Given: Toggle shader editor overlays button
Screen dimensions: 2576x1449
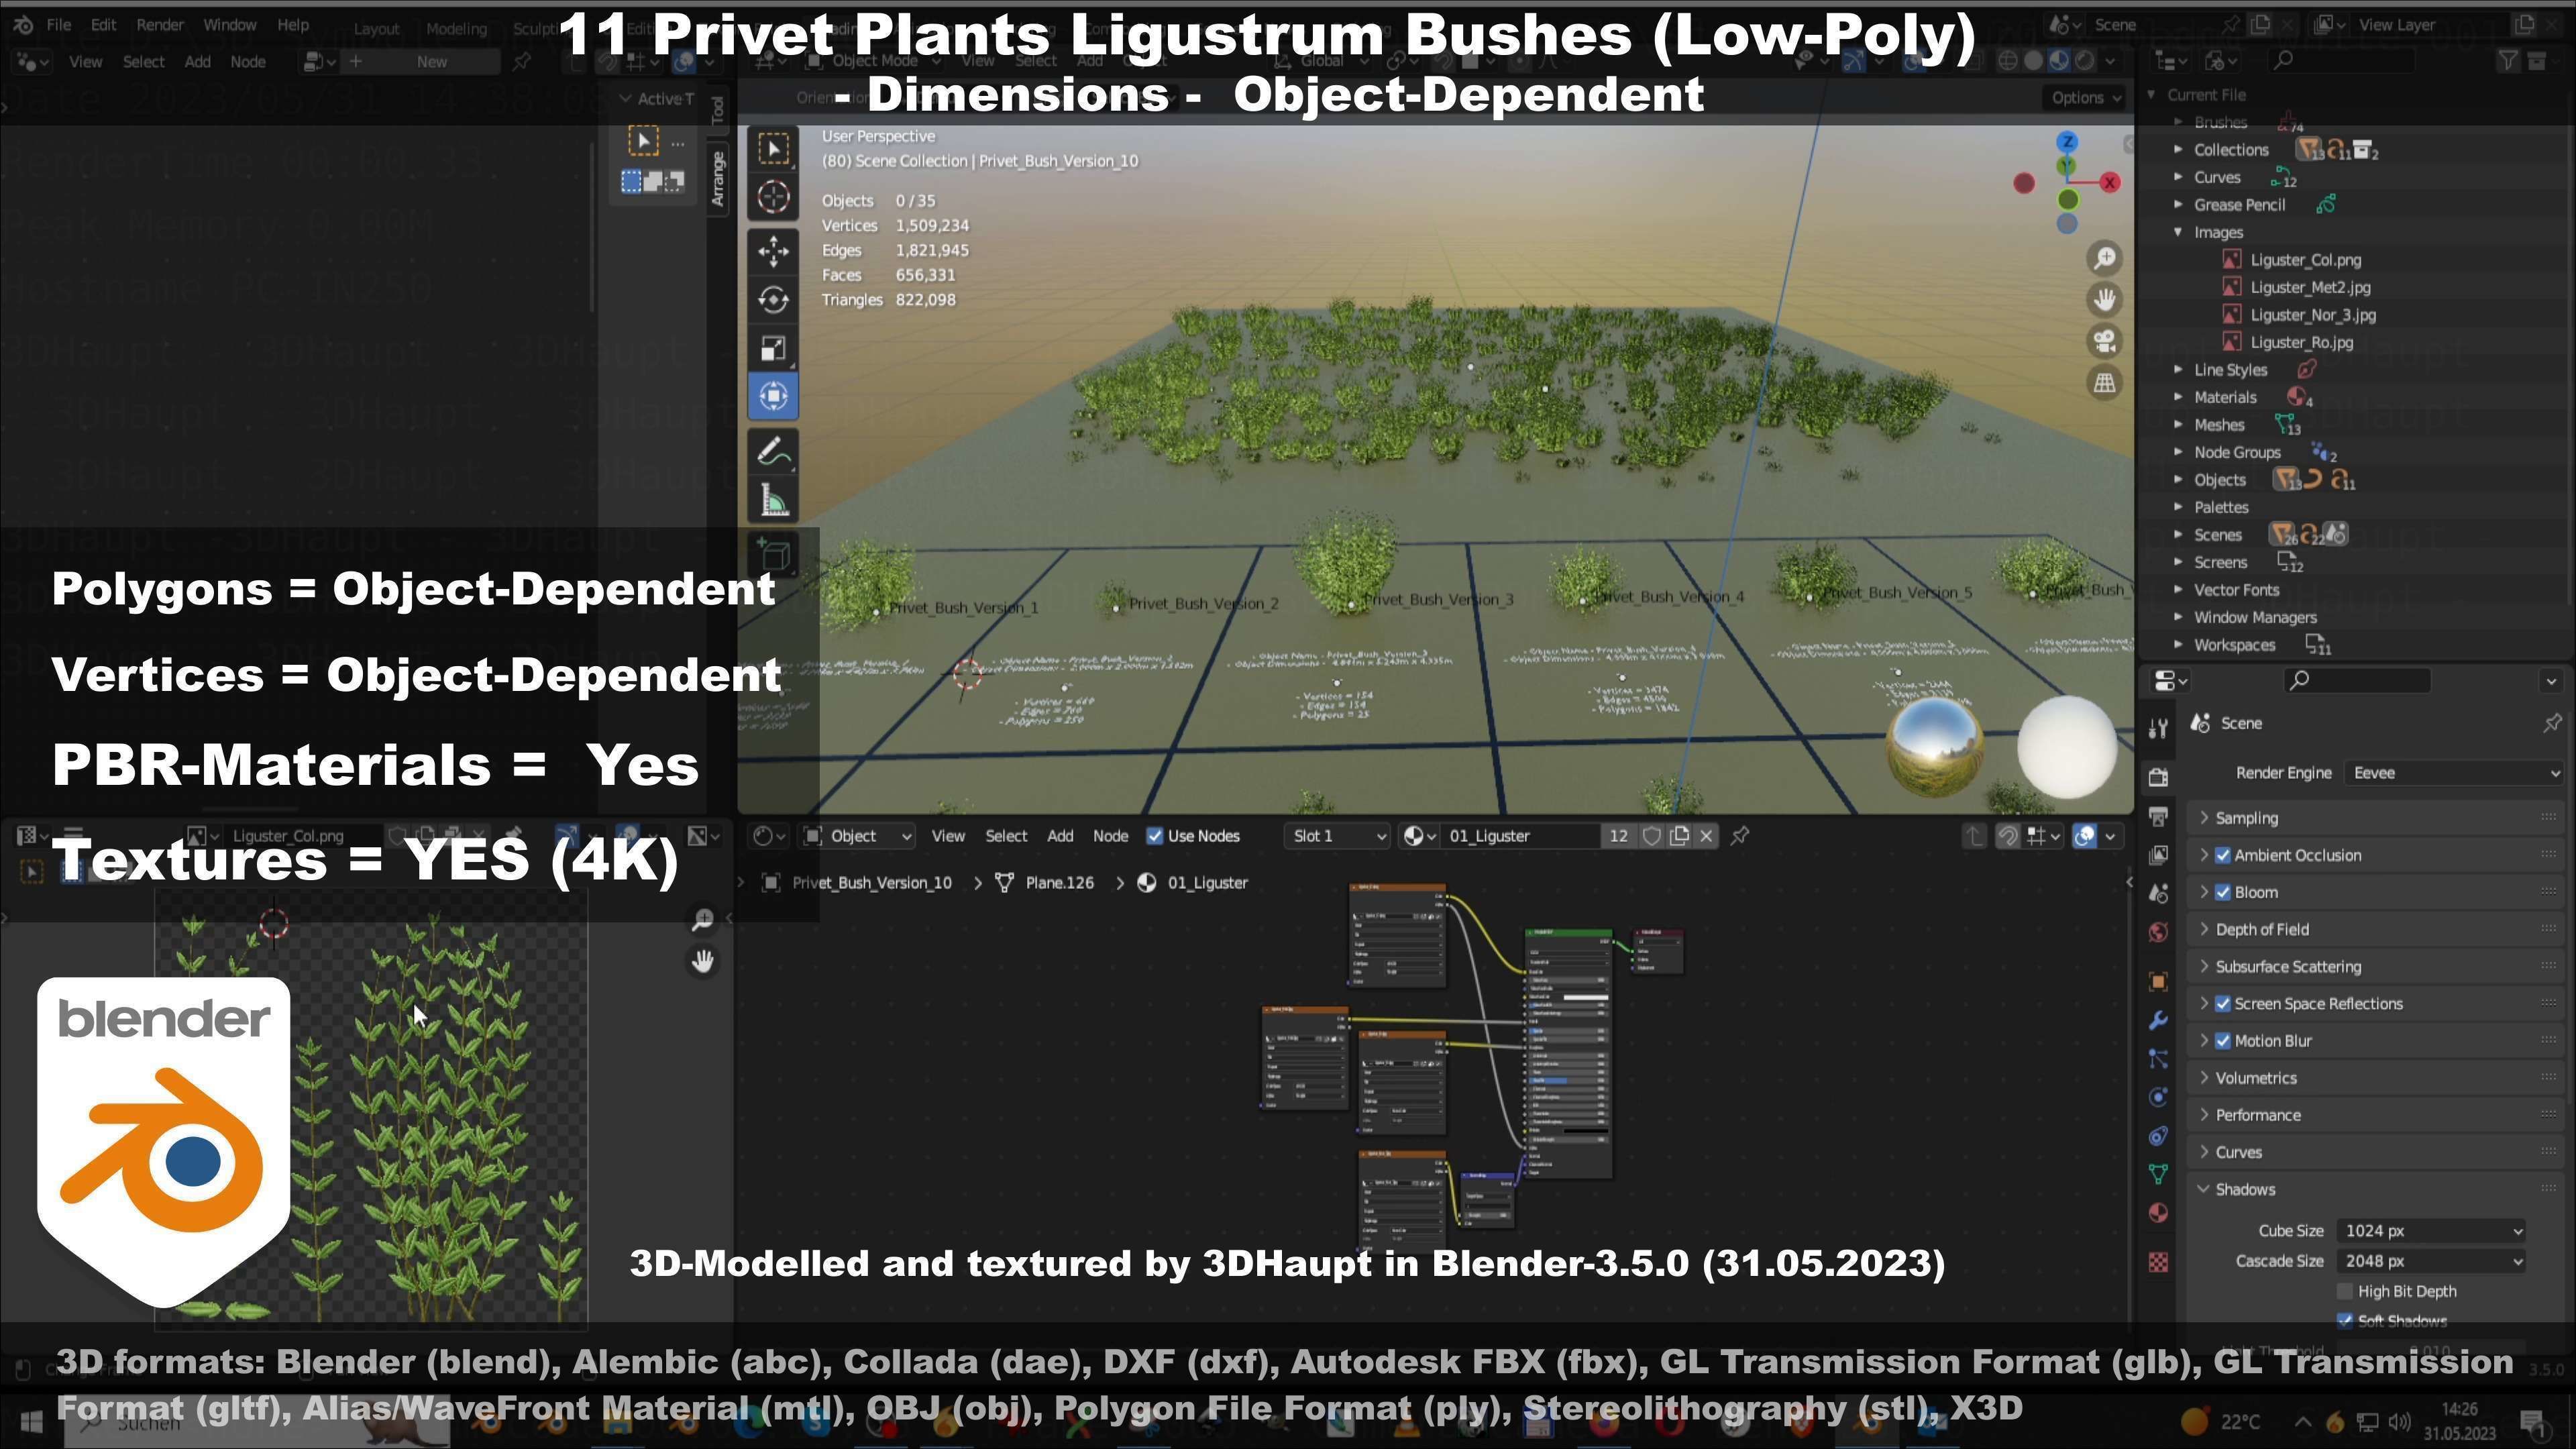Looking at the screenshot, I should tap(2084, 836).
